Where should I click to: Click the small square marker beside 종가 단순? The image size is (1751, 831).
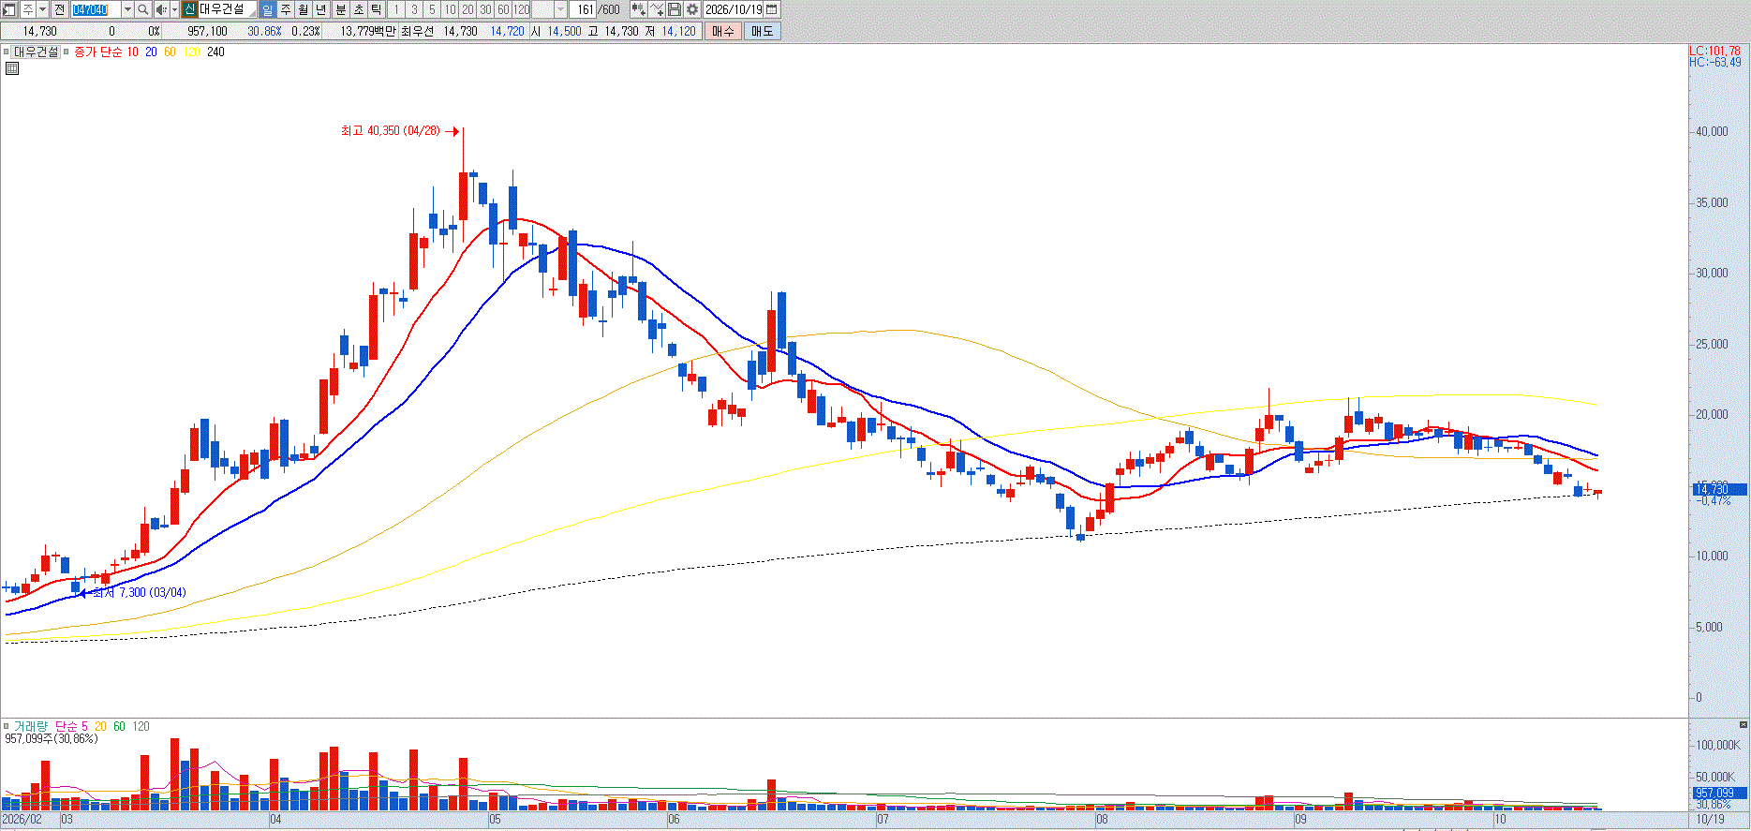66,52
